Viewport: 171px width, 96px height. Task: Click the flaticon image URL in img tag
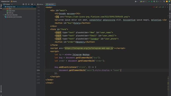[97, 17]
